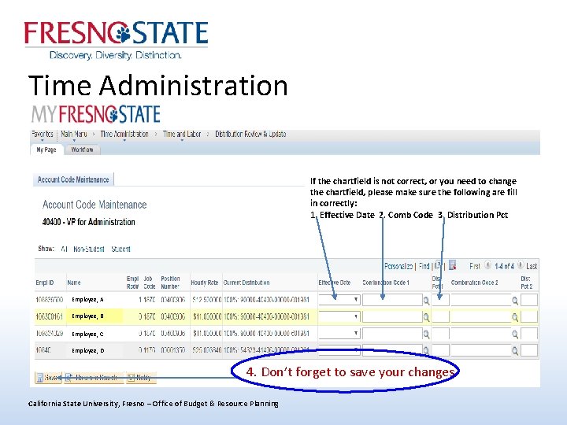Screen dimensions: 567x425
Task: Click Combination Code 1 field for Employee, A
Action: pyautogui.click(x=392, y=300)
